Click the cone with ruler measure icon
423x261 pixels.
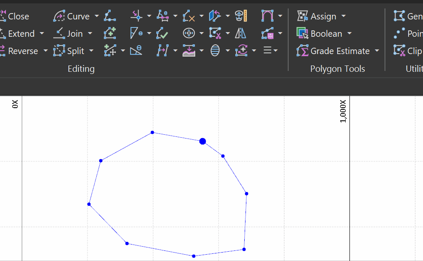coord(241,16)
